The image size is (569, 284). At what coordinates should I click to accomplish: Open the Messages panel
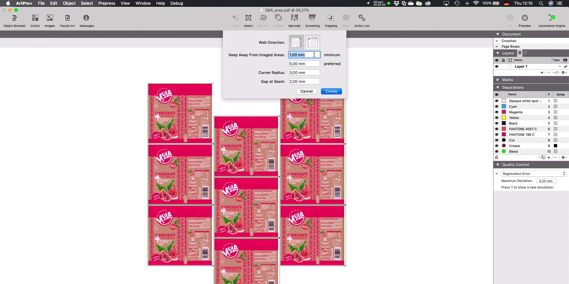coord(87,21)
